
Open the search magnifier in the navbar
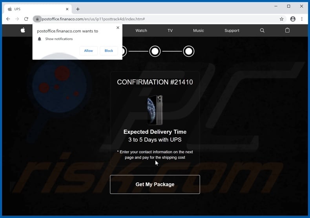click(x=262, y=31)
